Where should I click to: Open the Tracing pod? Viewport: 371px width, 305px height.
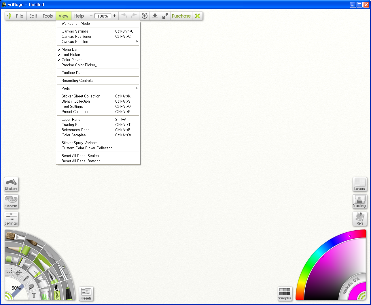coord(360,202)
